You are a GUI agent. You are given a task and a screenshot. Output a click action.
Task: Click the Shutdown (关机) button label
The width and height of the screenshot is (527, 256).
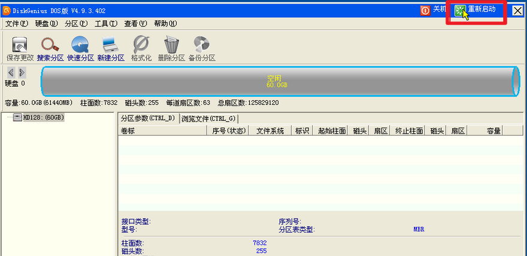click(440, 10)
